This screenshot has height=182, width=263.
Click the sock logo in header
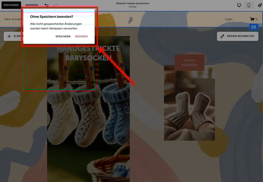[130, 20]
